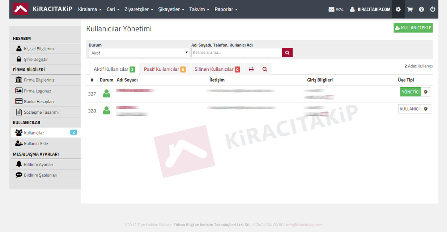
Task: Open help question mark icon
Action: (x=421, y=9)
